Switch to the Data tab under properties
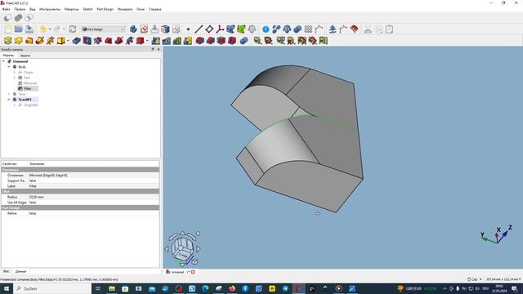The height and width of the screenshot is (294, 523). pyautogui.click(x=20, y=271)
